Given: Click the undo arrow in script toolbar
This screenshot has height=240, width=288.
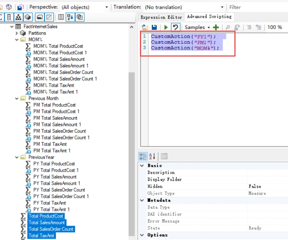Looking at the screenshot, I should click(176, 27).
